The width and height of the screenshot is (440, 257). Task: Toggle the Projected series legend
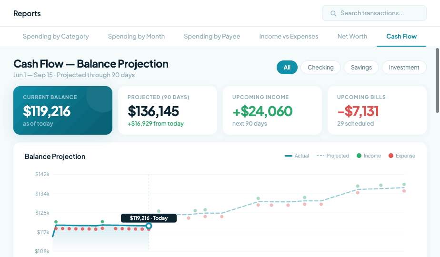[332, 156]
